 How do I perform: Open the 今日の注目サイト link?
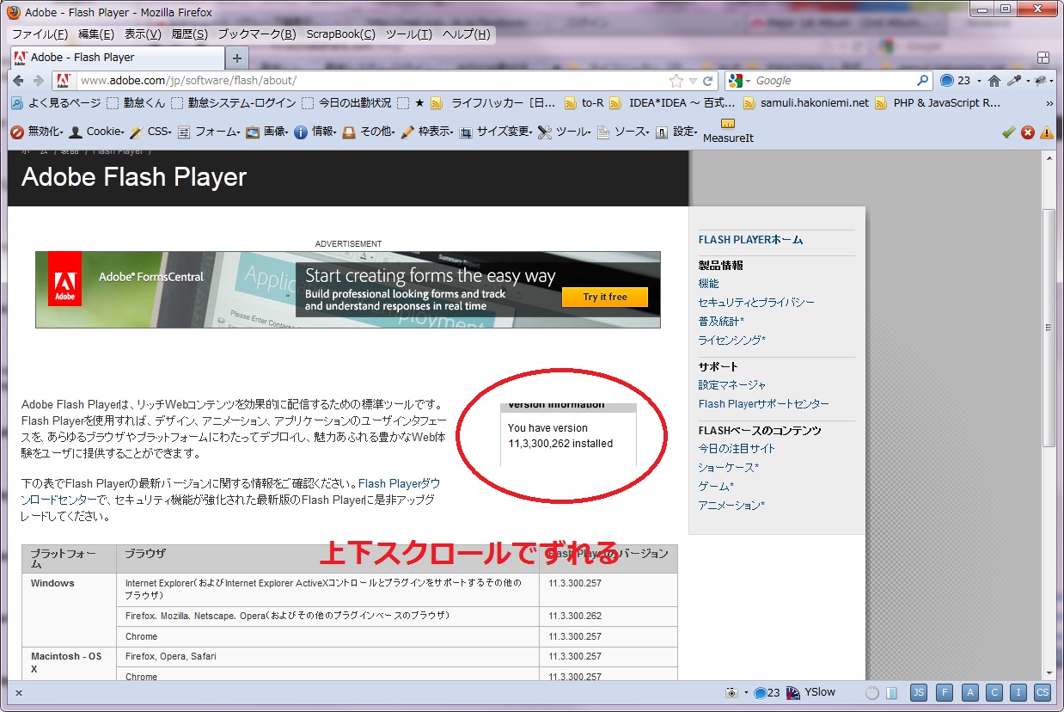[737, 448]
